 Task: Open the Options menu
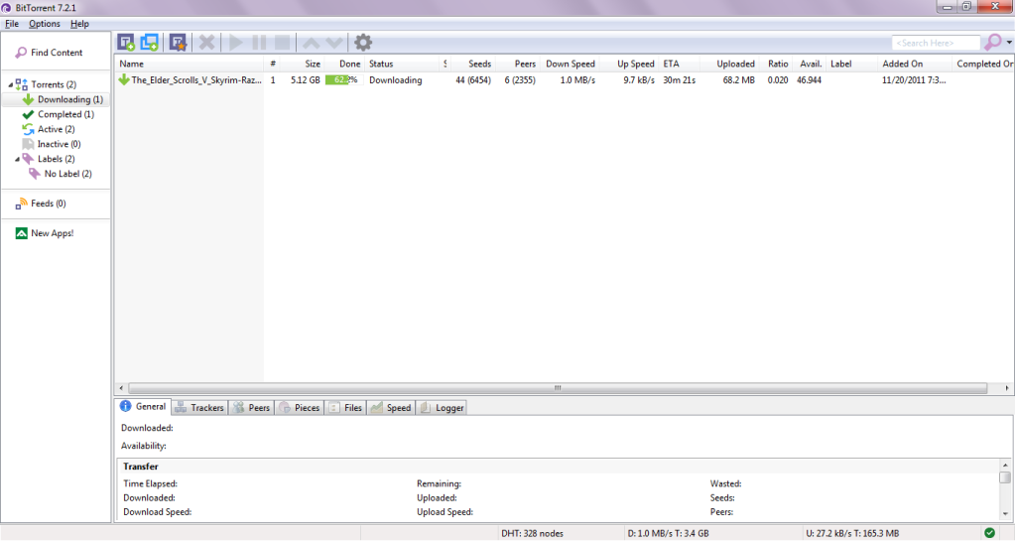[44, 23]
